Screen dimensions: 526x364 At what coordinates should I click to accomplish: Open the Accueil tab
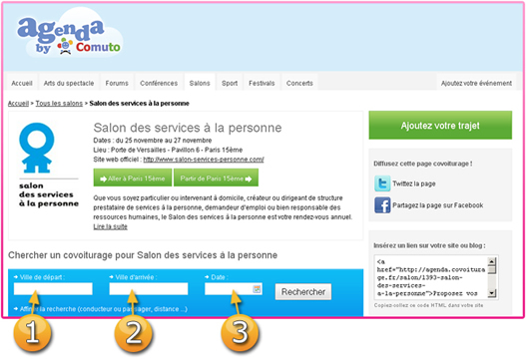tap(22, 83)
